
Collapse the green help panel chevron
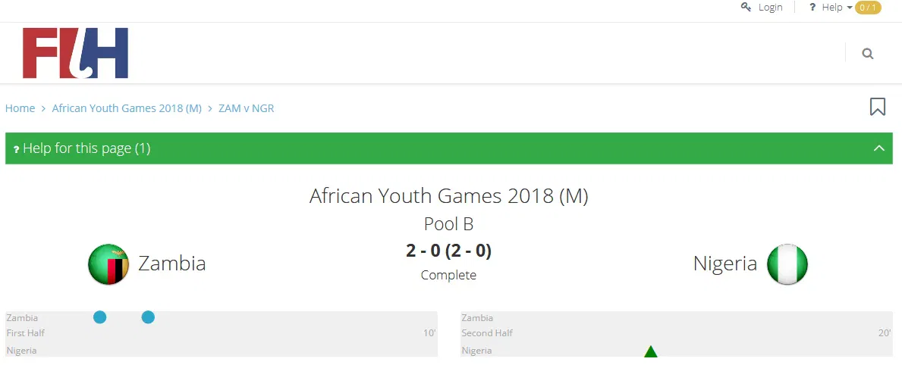point(879,148)
